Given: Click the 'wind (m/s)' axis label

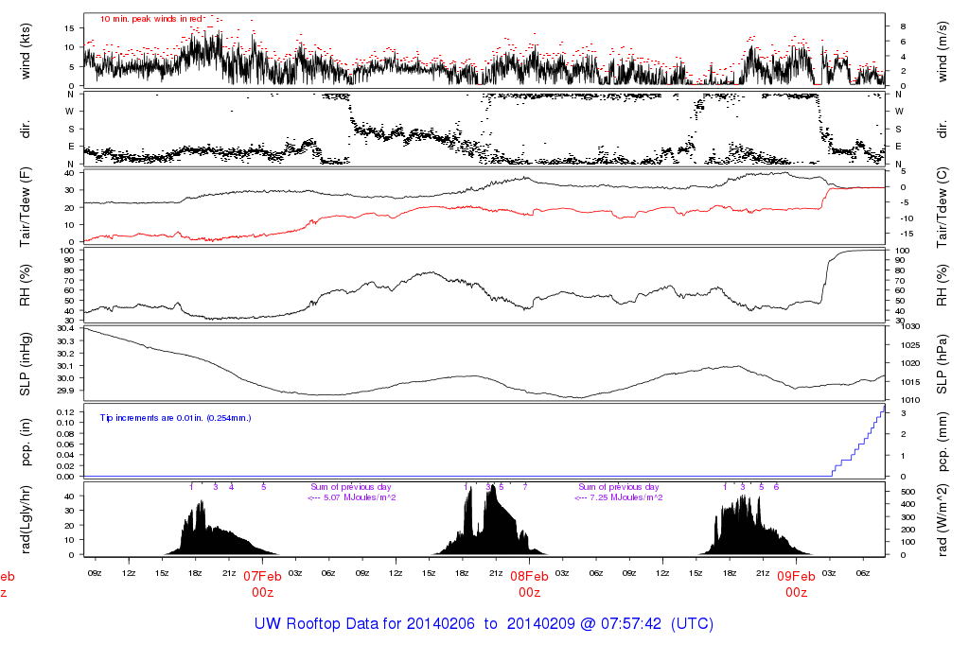Looking at the screenshot, I should (942, 51).
